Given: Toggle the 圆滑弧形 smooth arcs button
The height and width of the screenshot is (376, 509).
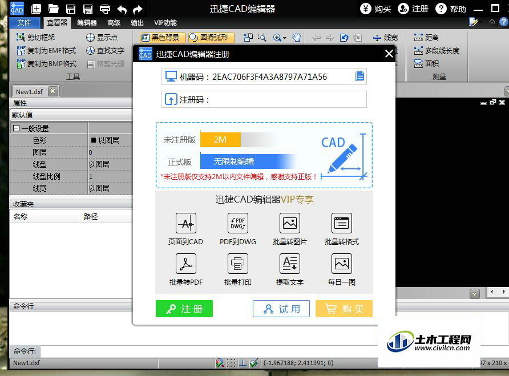Looking at the screenshot, I should pyautogui.click(x=211, y=37).
